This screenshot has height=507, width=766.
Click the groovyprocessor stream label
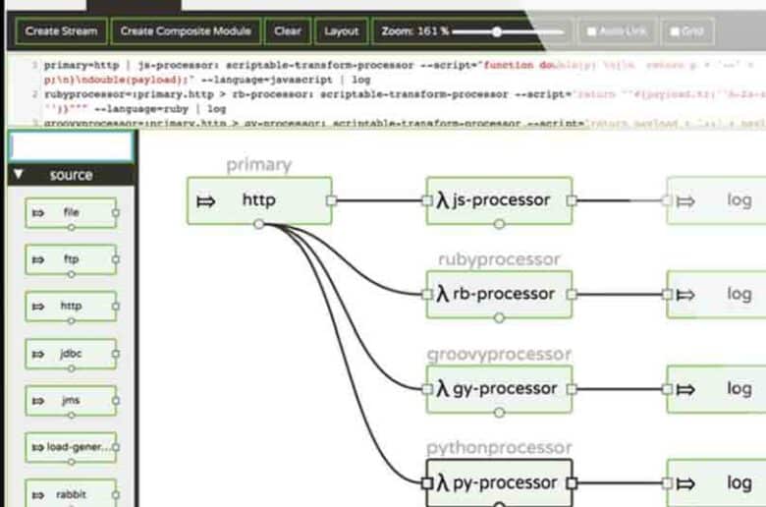coord(499,354)
